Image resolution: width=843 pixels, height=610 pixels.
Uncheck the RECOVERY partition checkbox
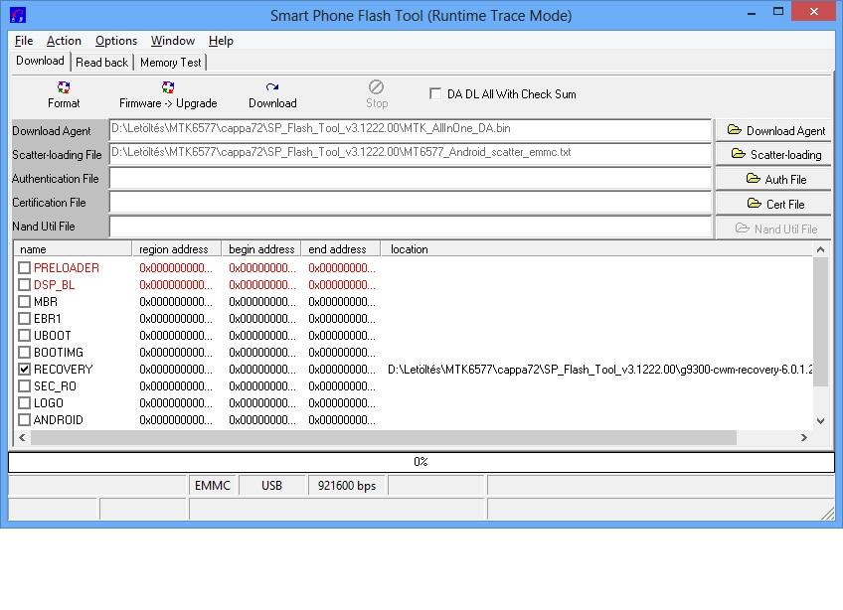[24, 370]
